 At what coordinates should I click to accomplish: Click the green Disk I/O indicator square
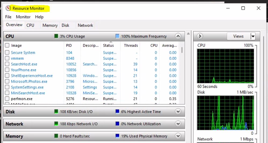(56, 111)
